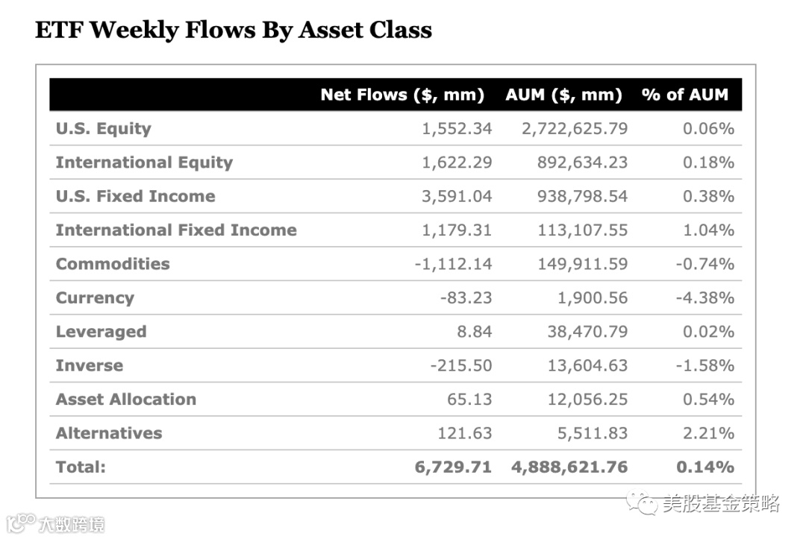This screenshot has width=806, height=539.
Task: Select the AUM ($, mm) column header
Action: [x=563, y=95]
